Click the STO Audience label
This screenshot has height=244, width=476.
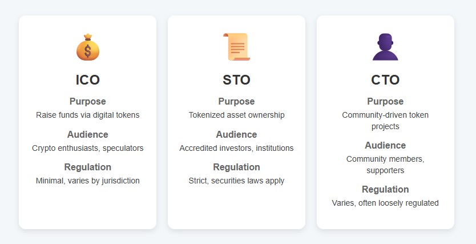[236, 135]
